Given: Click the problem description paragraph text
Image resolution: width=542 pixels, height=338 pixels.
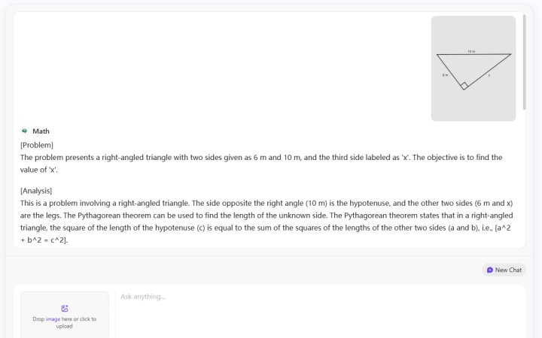Looking at the screenshot, I should (261, 164).
